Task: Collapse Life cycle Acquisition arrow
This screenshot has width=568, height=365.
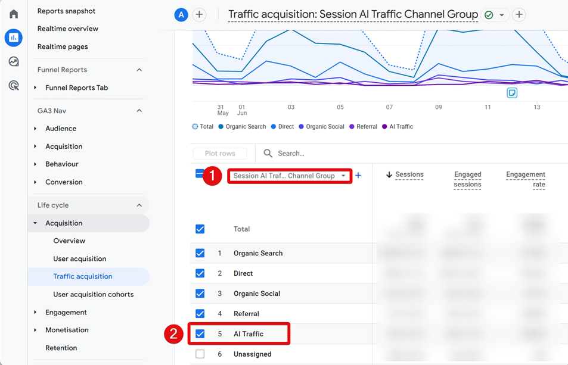Action: click(35, 223)
